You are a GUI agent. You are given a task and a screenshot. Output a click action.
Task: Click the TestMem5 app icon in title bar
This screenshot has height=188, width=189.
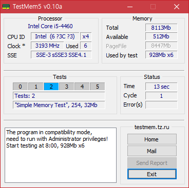pyautogui.click(x=6, y=7)
